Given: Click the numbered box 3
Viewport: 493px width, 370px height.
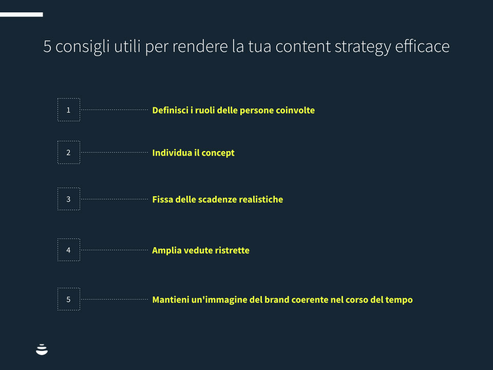Looking at the screenshot, I should coord(69,199).
